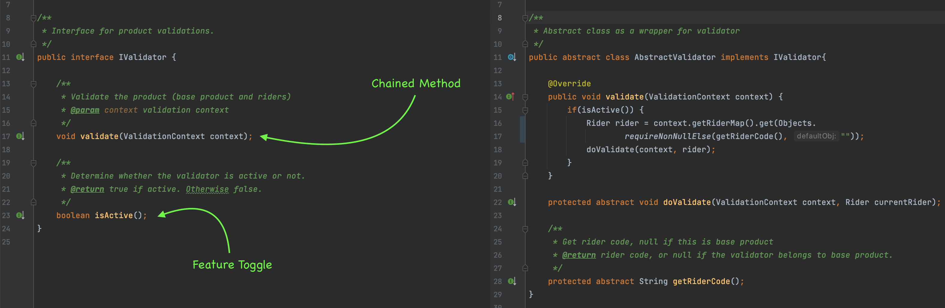
Task: Click 'Rider rider' variable declaration
Action: [612, 123]
